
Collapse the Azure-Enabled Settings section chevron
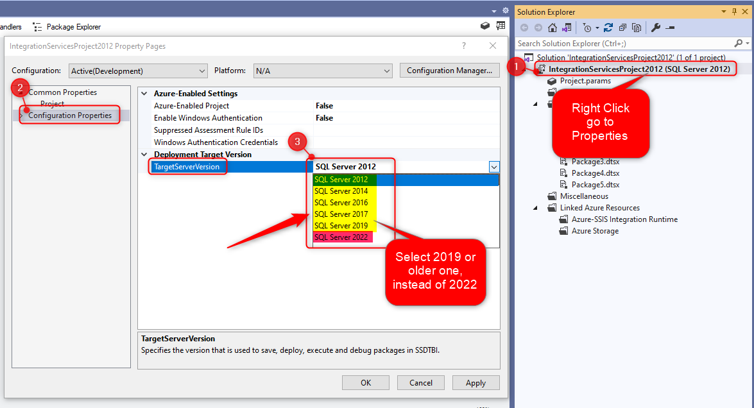144,93
